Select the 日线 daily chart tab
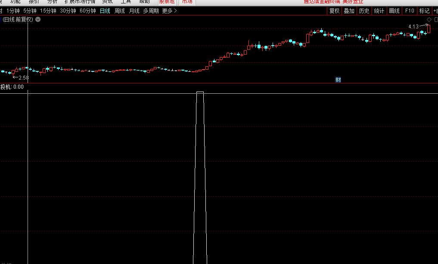 [x=105, y=11]
